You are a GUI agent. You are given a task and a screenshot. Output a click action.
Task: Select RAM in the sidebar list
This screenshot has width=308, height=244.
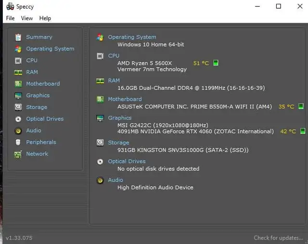(x=32, y=72)
